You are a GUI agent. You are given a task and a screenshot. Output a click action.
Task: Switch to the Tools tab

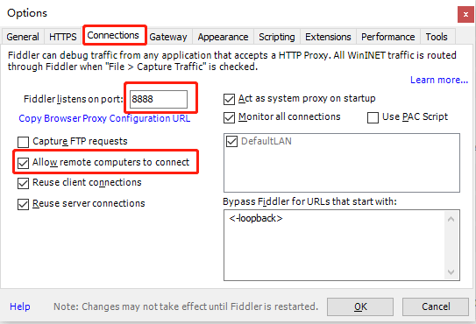pyautogui.click(x=437, y=37)
